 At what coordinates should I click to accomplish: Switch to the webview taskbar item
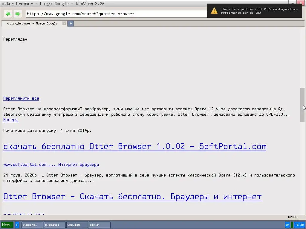click(x=77, y=225)
